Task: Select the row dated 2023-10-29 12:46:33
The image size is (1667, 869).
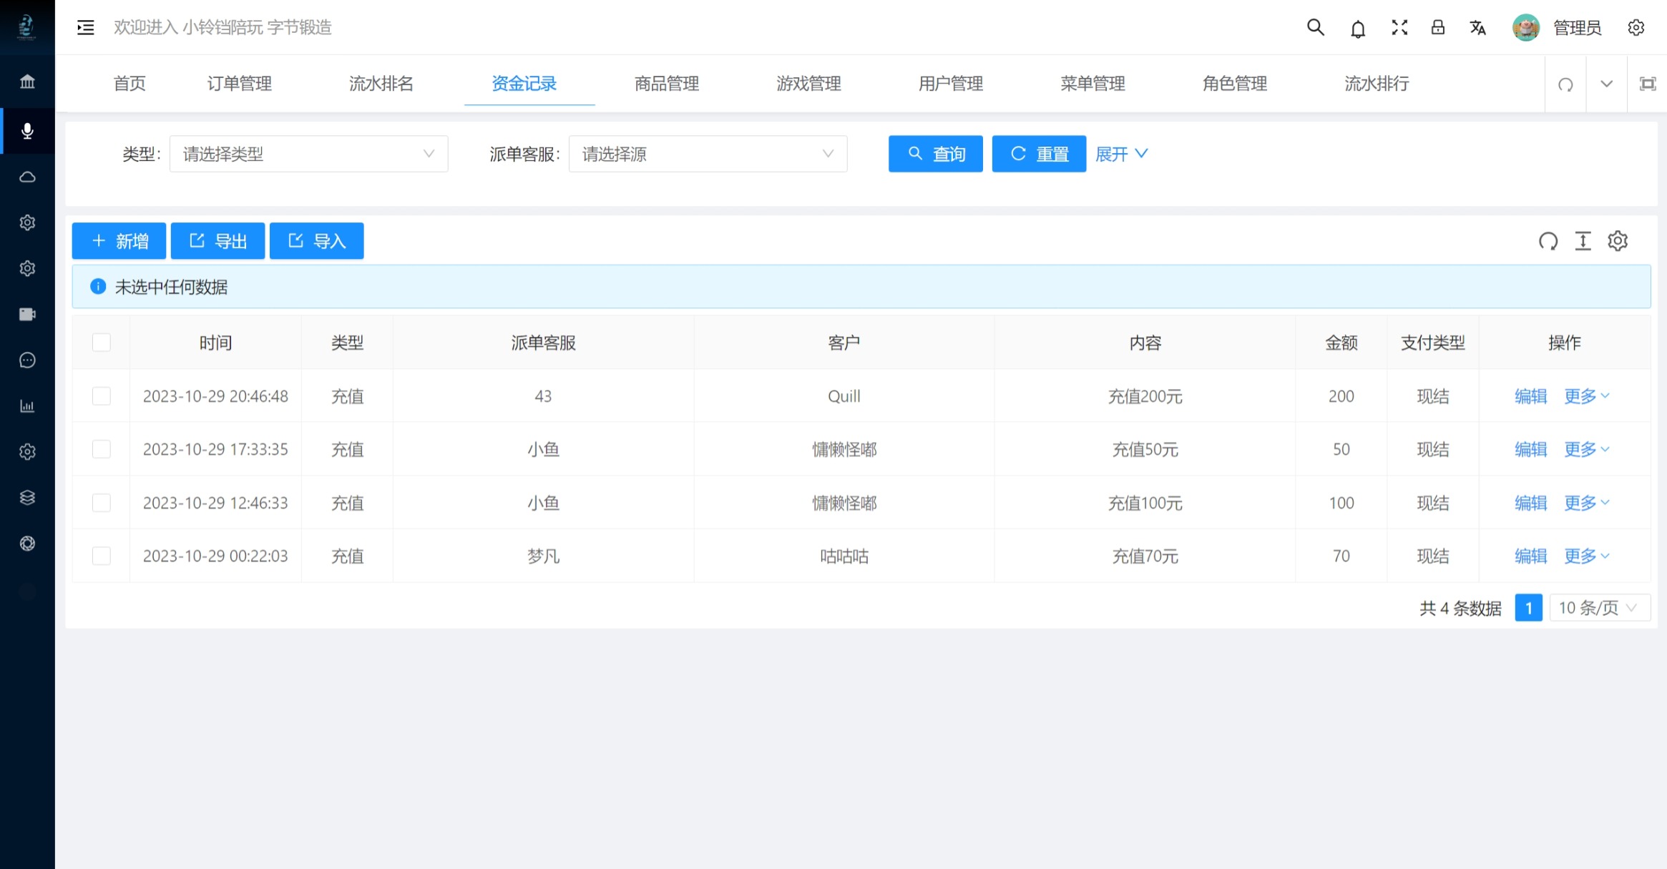Action: 102,502
